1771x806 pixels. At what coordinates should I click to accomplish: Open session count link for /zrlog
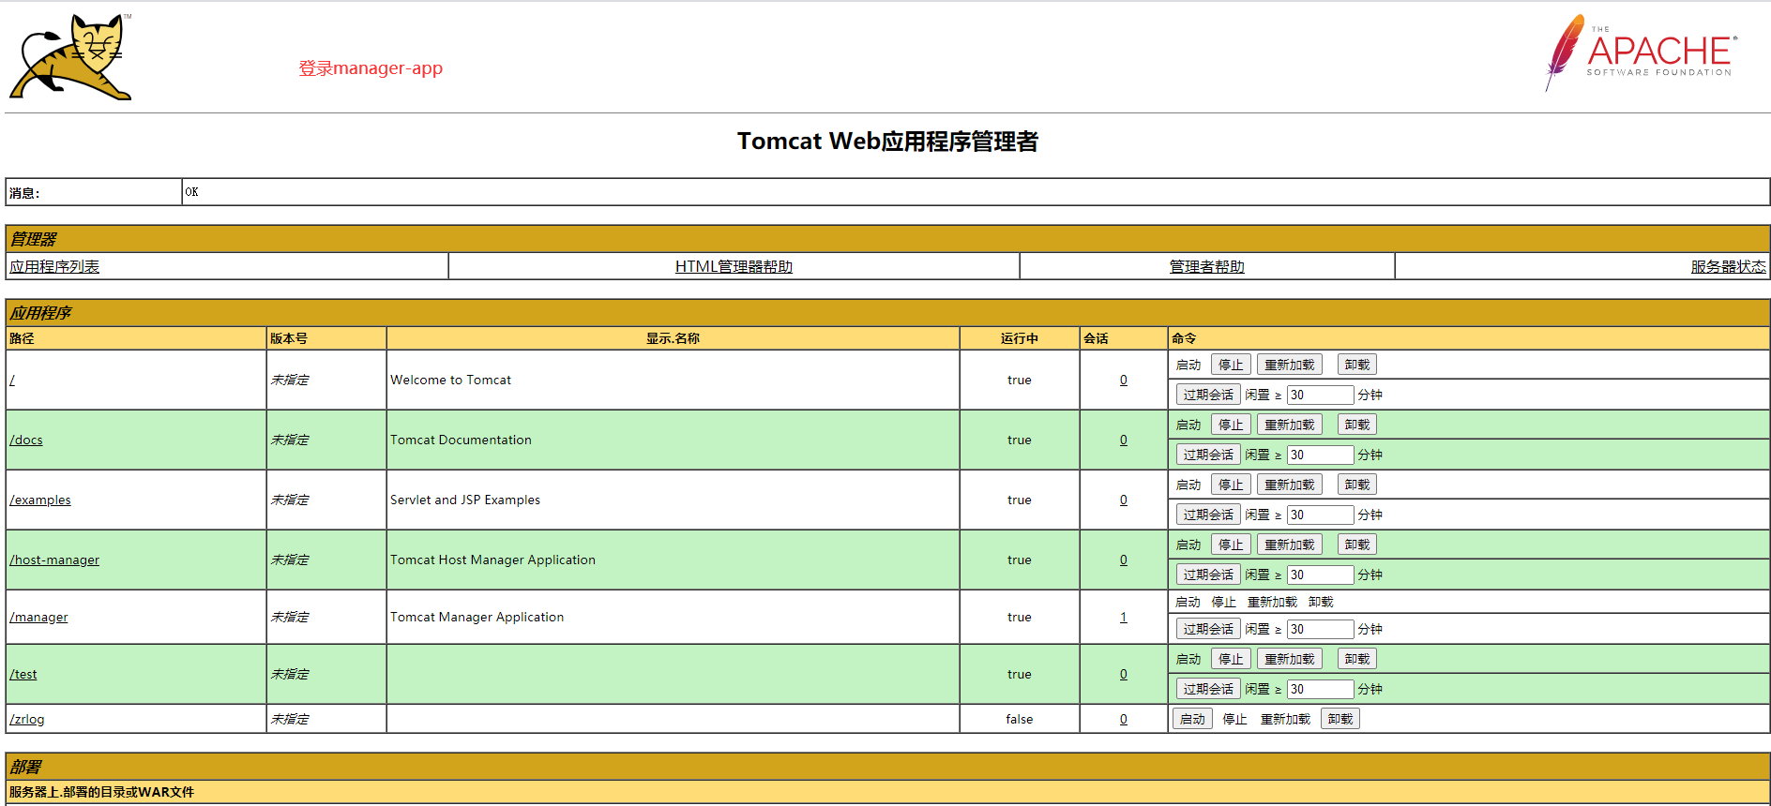coord(1123,719)
